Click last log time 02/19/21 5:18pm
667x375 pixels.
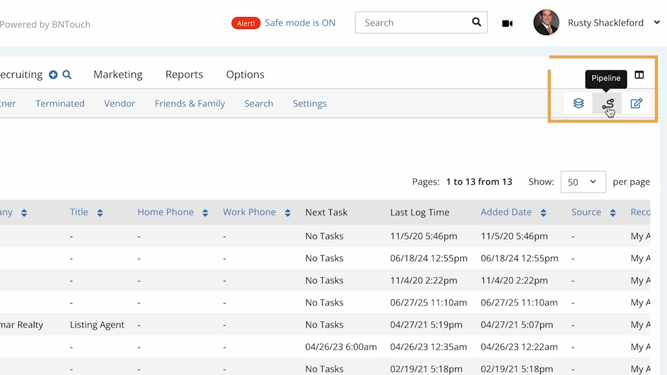426,369
